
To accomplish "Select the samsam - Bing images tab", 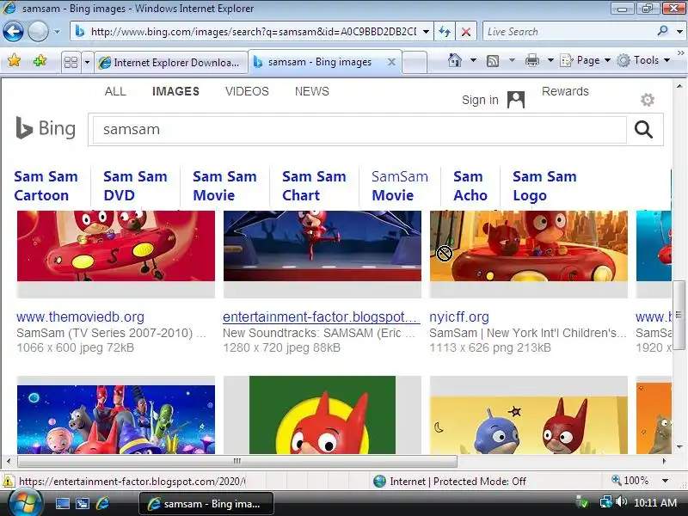I will click(x=320, y=62).
